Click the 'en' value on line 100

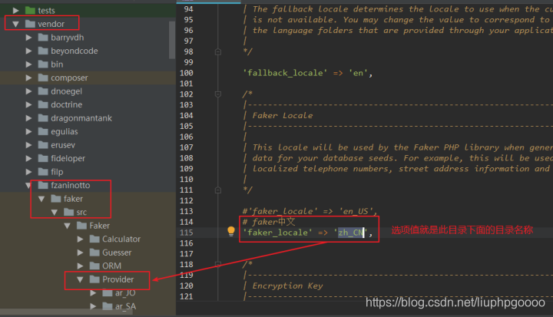[358, 73]
